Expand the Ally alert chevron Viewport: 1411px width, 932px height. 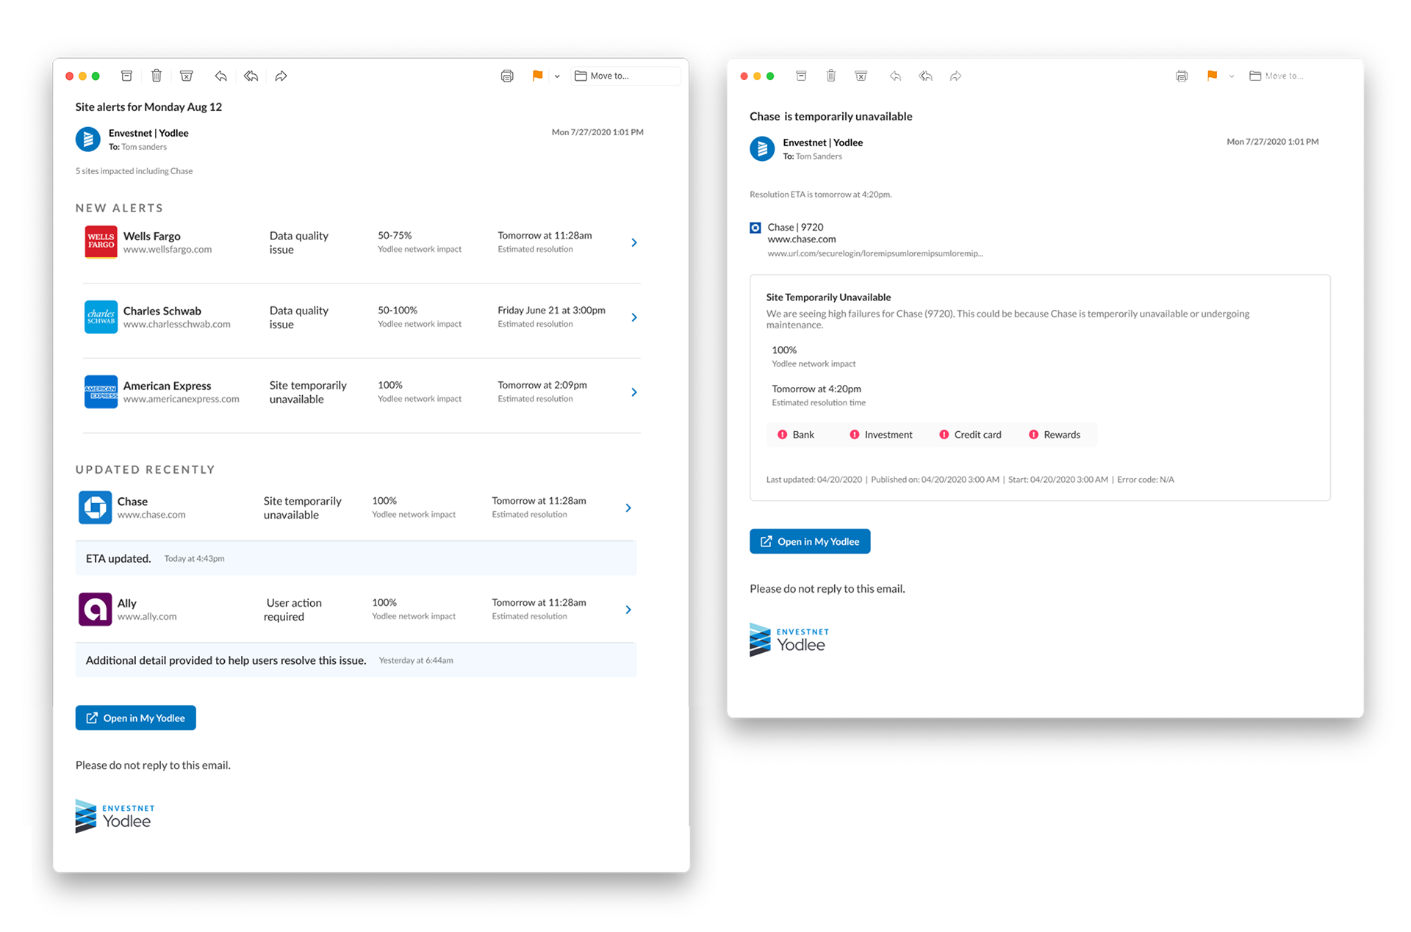(x=628, y=610)
